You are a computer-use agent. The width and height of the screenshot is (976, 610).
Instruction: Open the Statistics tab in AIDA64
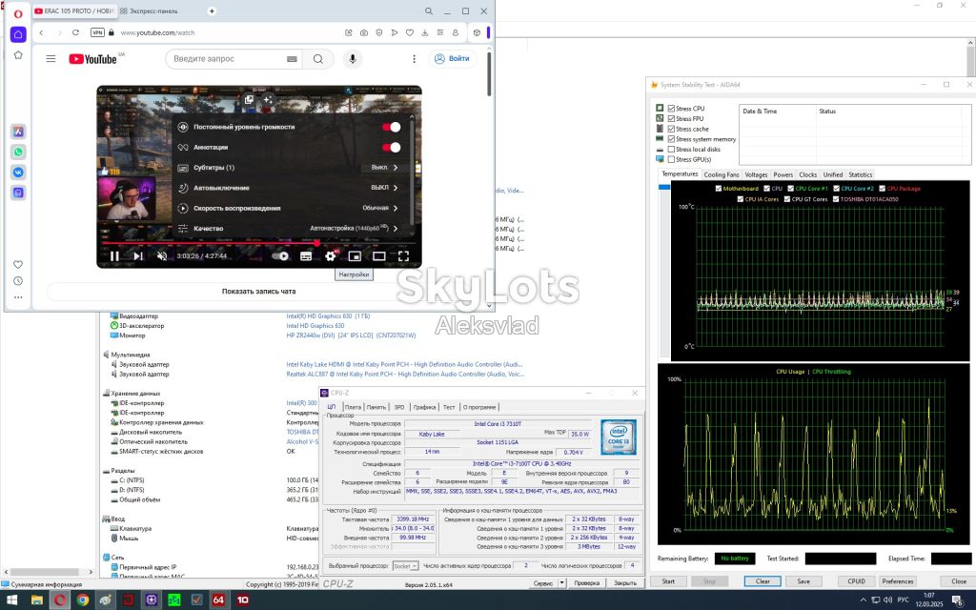[x=861, y=175]
